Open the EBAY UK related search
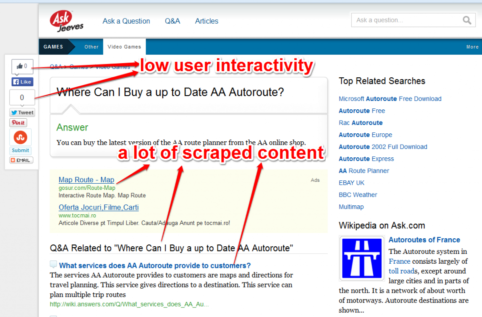The width and height of the screenshot is (482, 317). 351,183
